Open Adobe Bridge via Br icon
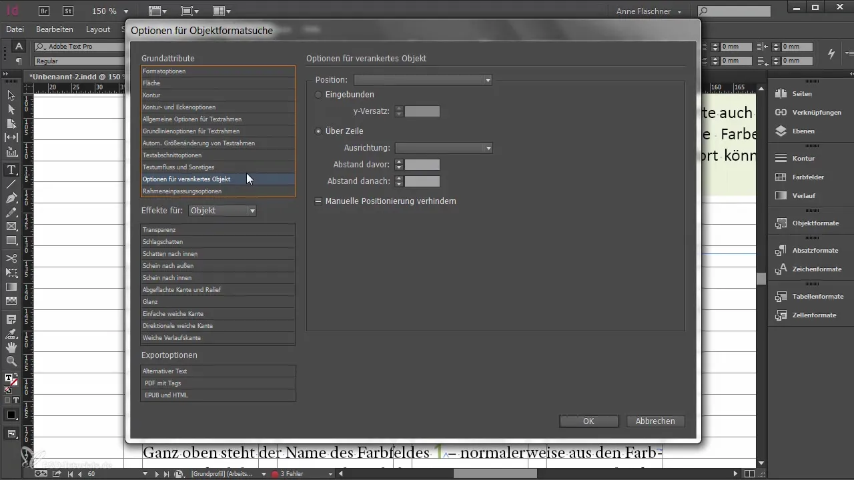Viewport: 854px width, 480px height. pyautogui.click(x=45, y=11)
